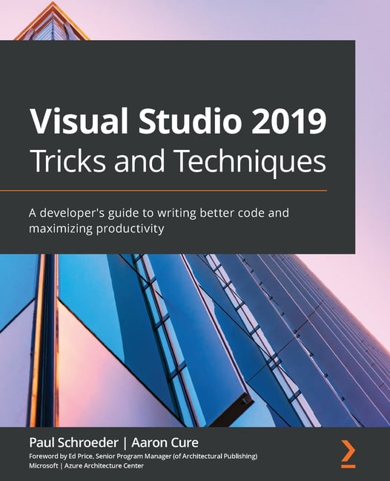Click 'Azure Architecture Center' text
The width and height of the screenshot is (390, 481).
coord(104,465)
